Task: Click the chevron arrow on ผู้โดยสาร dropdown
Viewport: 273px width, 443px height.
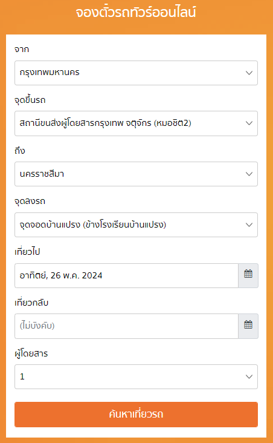Action: [x=249, y=376]
